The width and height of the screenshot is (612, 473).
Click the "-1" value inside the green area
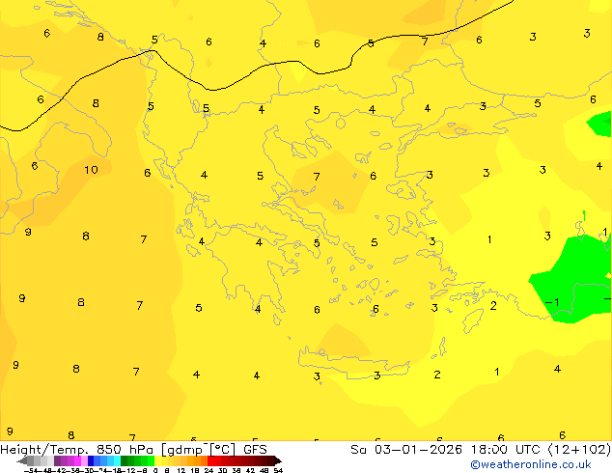click(x=552, y=302)
